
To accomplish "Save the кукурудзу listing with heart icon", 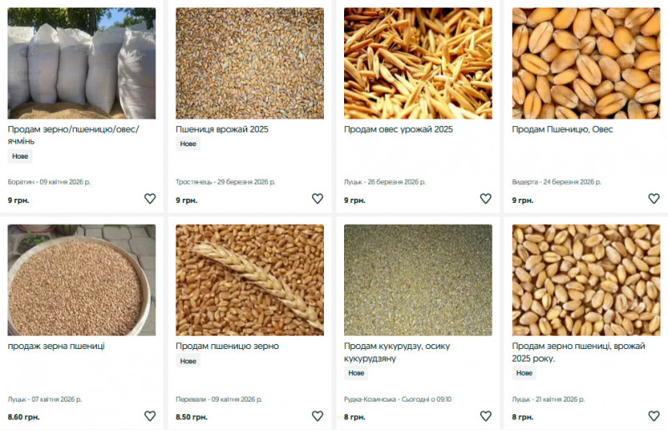I will click(486, 416).
